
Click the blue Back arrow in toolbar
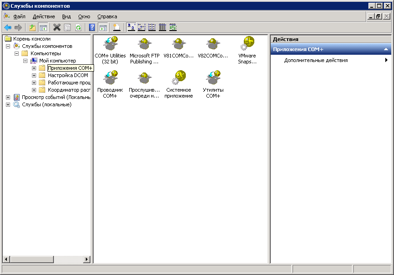pyautogui.click(x=8, y=27)
